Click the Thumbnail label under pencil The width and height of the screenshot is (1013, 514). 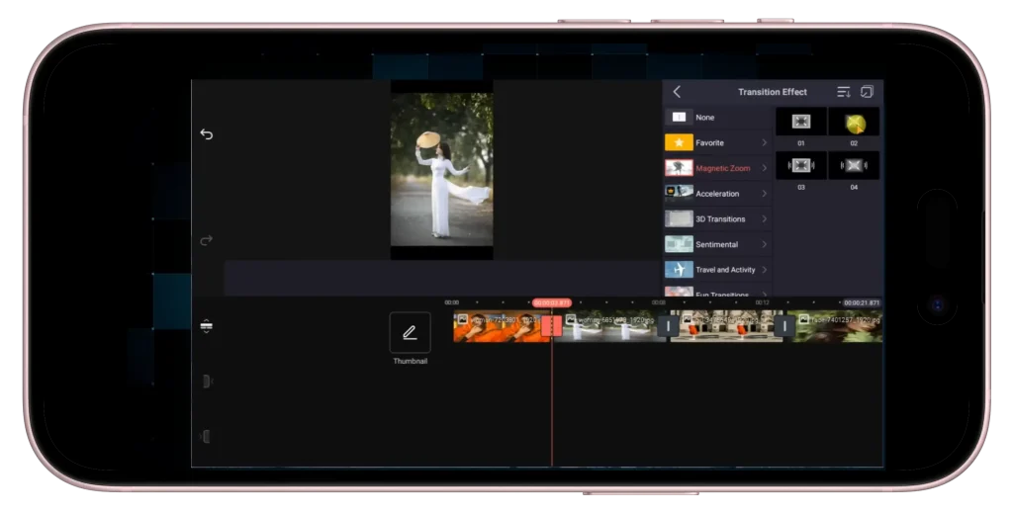411,361
